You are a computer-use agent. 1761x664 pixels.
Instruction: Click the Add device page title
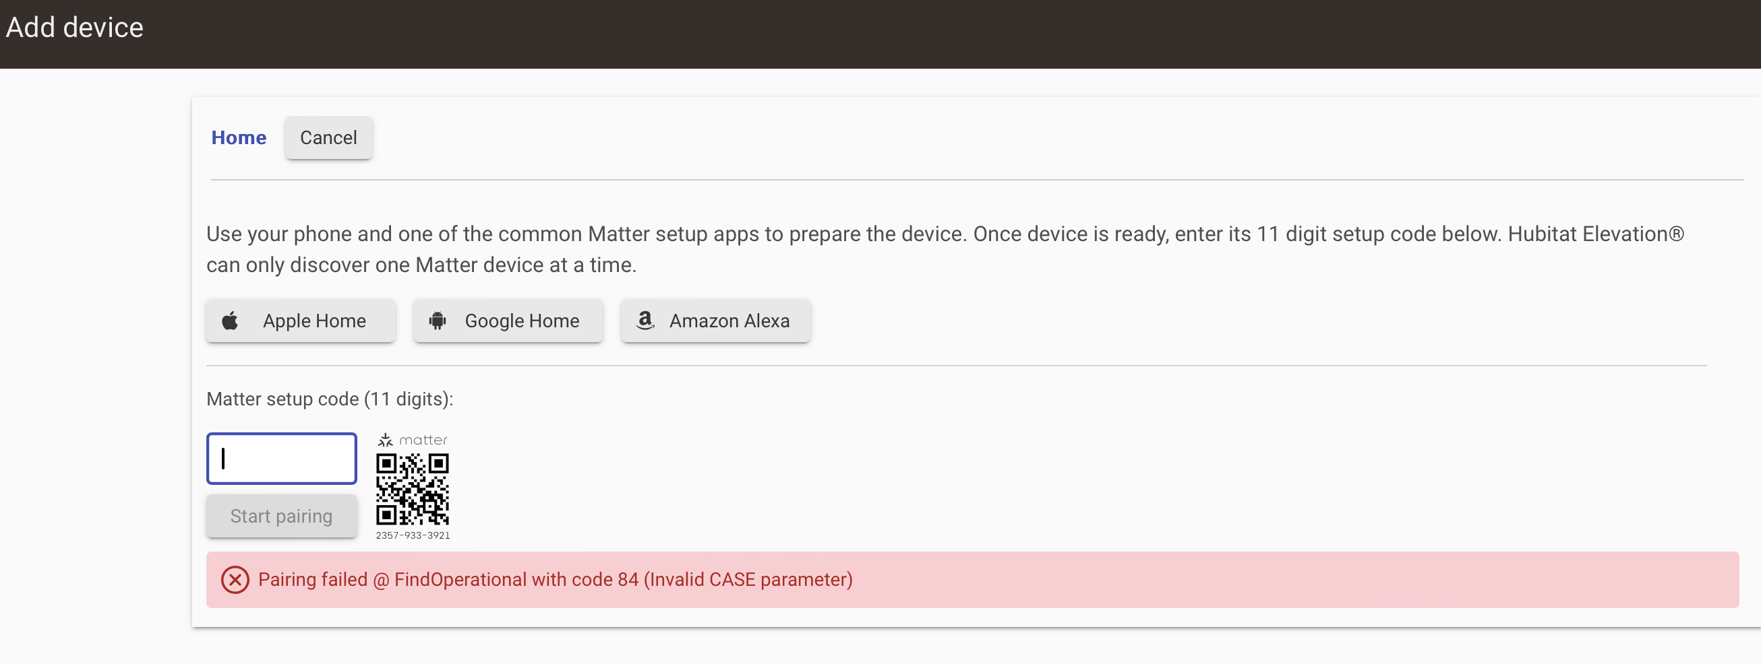(75, 28)
